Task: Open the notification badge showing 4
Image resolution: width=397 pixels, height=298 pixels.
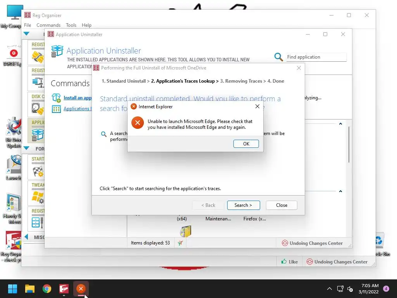Action: [x=386, y=288]
